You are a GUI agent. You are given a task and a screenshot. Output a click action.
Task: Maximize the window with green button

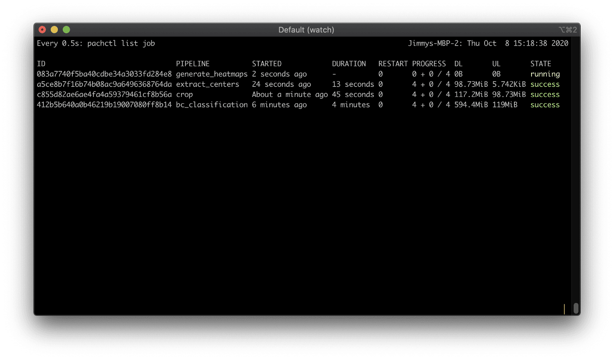66,30
